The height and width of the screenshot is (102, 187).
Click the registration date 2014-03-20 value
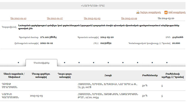107,37
